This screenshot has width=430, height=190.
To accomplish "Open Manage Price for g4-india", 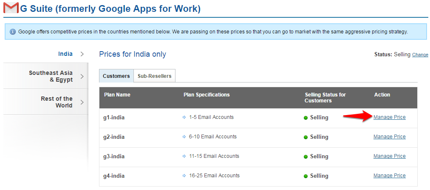I will click(x=389, y=176).
